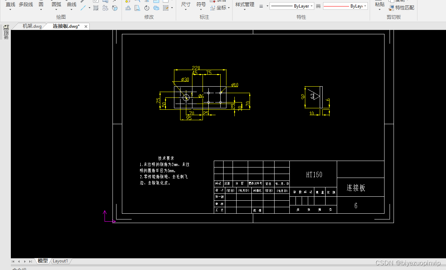
Task: Go to first layout tab arrow
Action: click(x=13, y=261)
